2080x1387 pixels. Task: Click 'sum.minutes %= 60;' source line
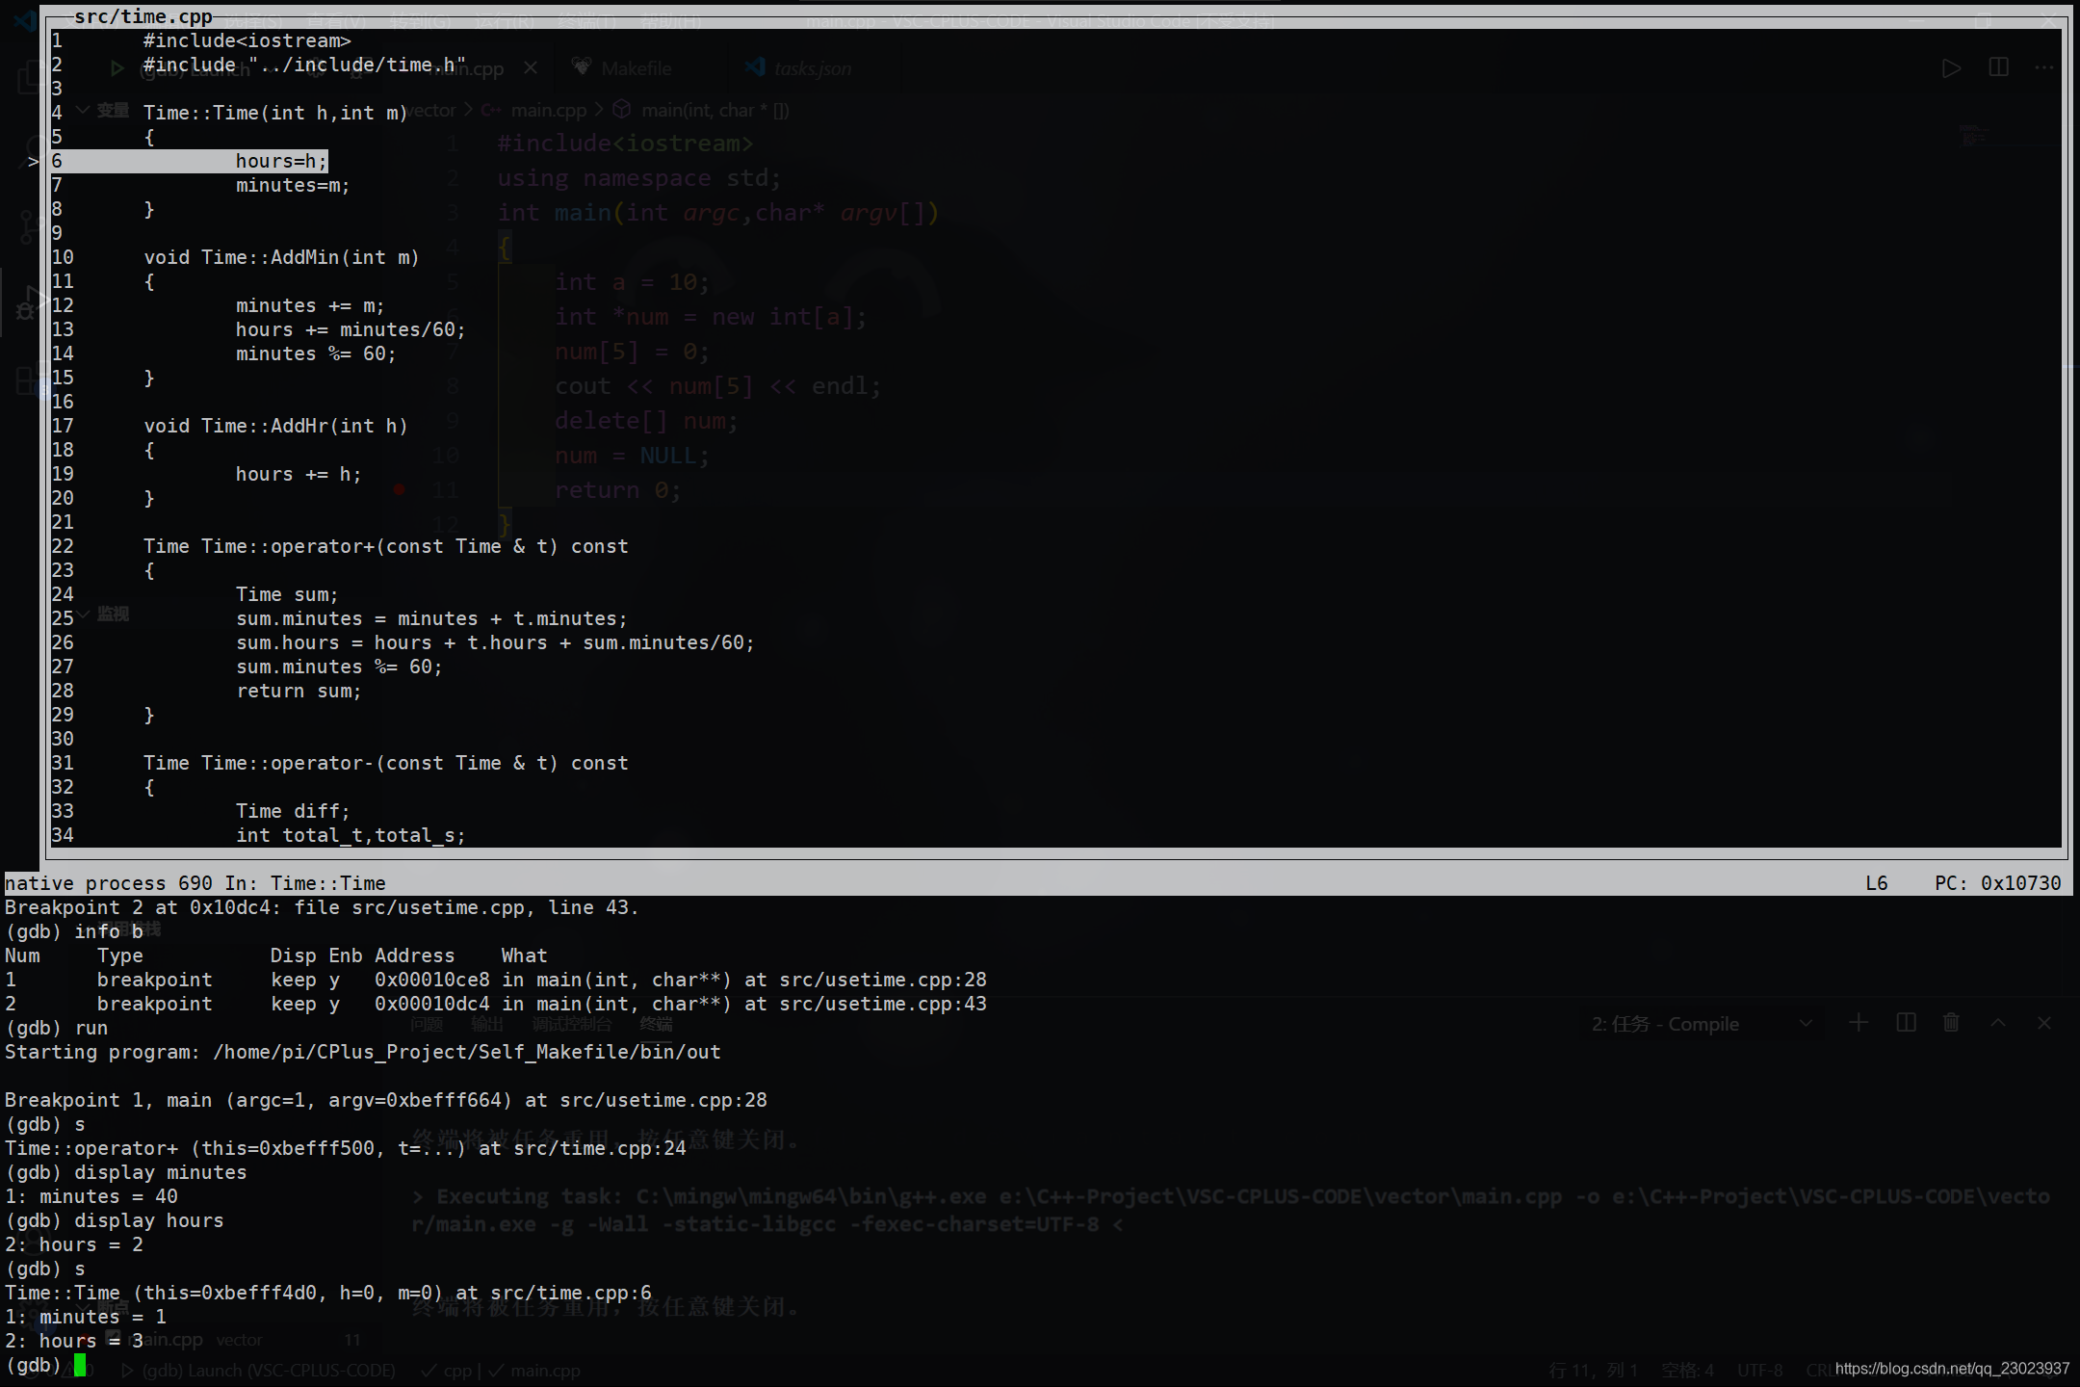click(x=339, y=667)
